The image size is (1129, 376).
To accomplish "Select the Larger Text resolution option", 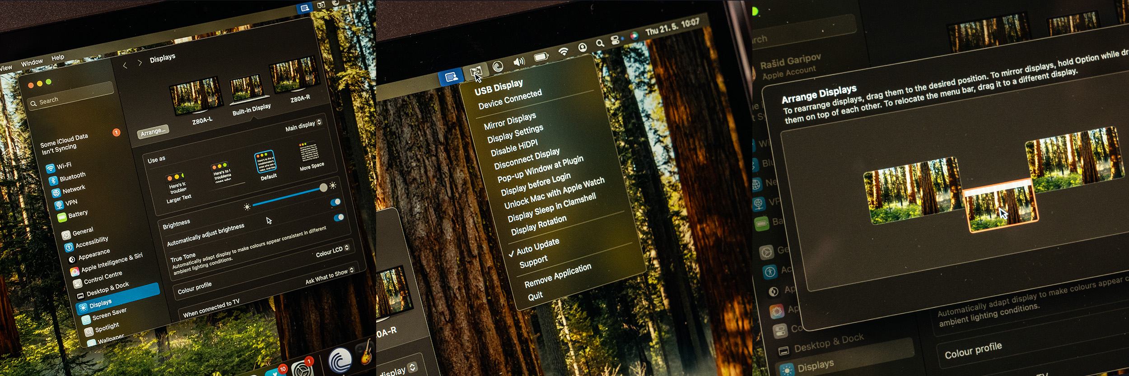I will point(178,187).
